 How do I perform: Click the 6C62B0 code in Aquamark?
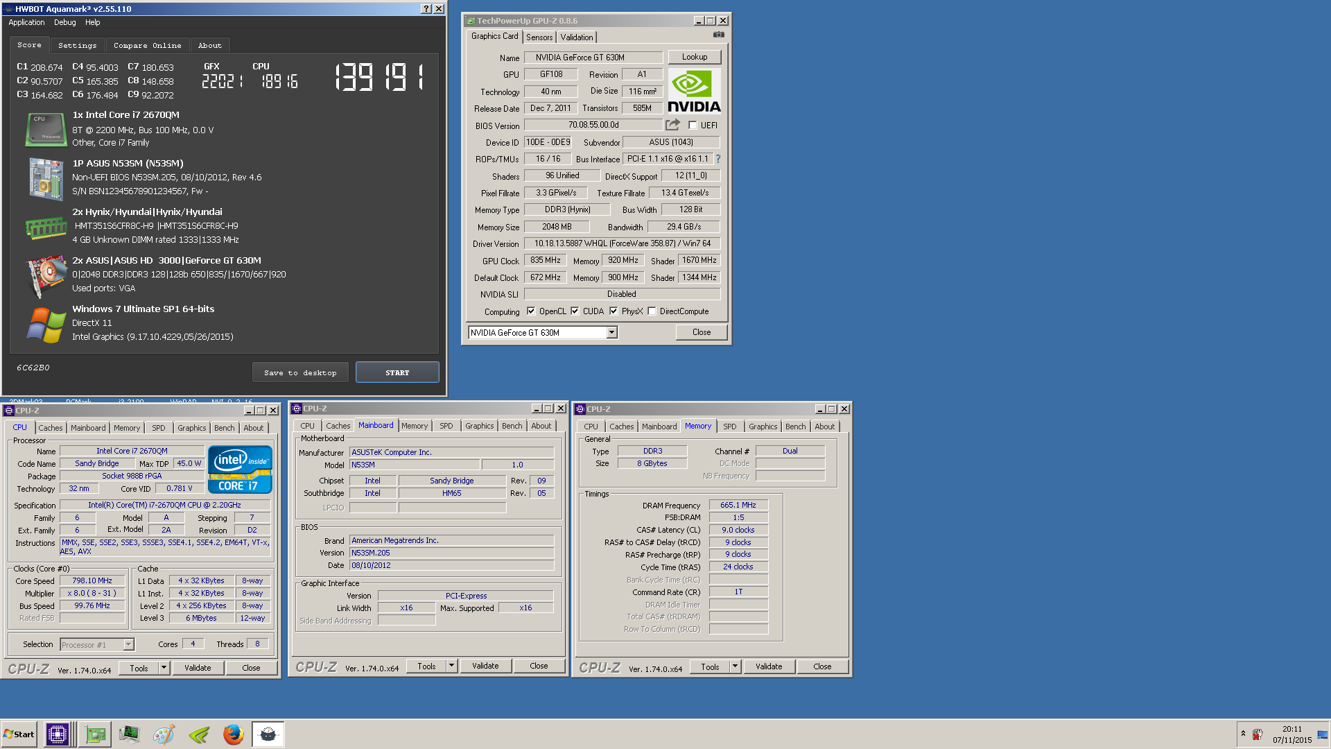33,368
